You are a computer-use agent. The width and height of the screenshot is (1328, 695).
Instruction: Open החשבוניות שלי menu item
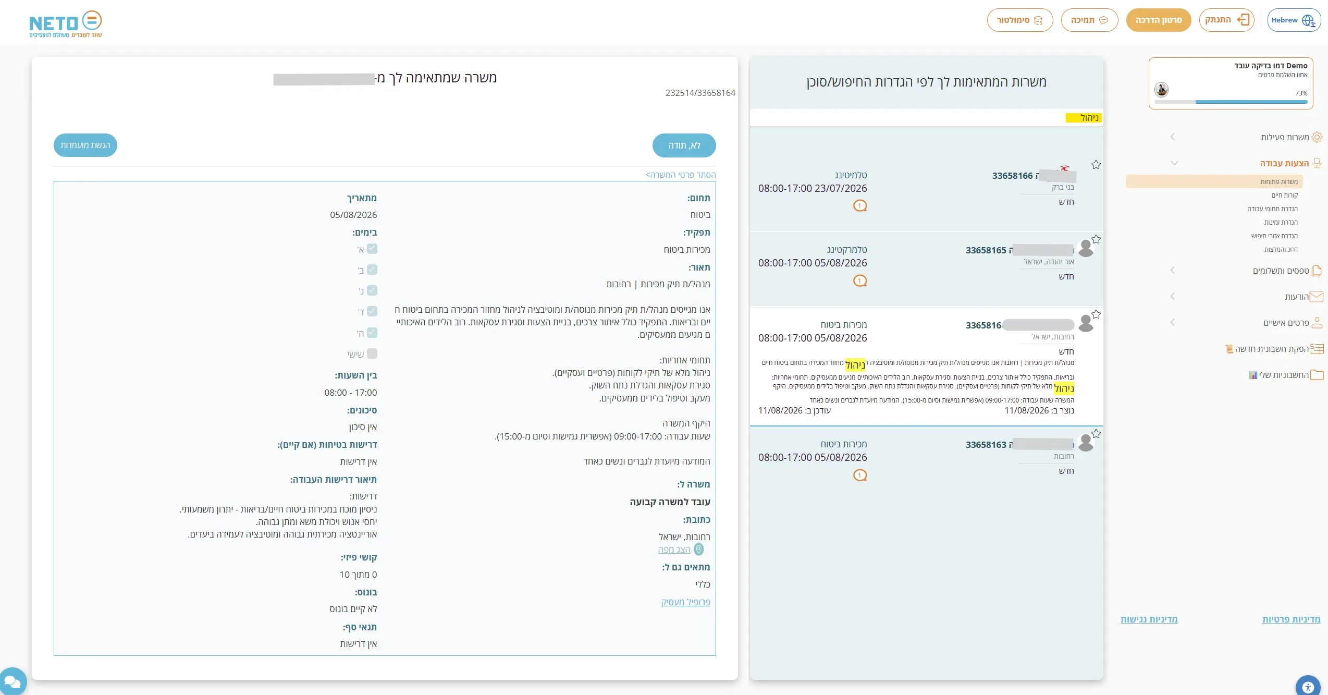1286,375
